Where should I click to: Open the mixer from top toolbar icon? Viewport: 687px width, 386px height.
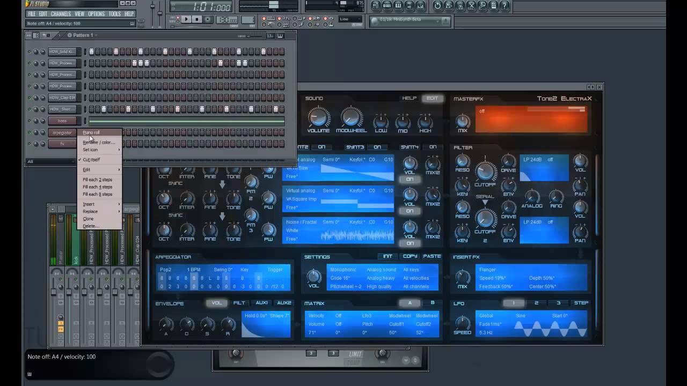[x=420, y=6]
